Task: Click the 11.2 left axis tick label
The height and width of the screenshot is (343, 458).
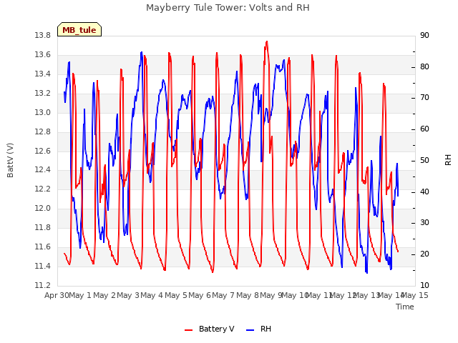Action: point(43,285)
